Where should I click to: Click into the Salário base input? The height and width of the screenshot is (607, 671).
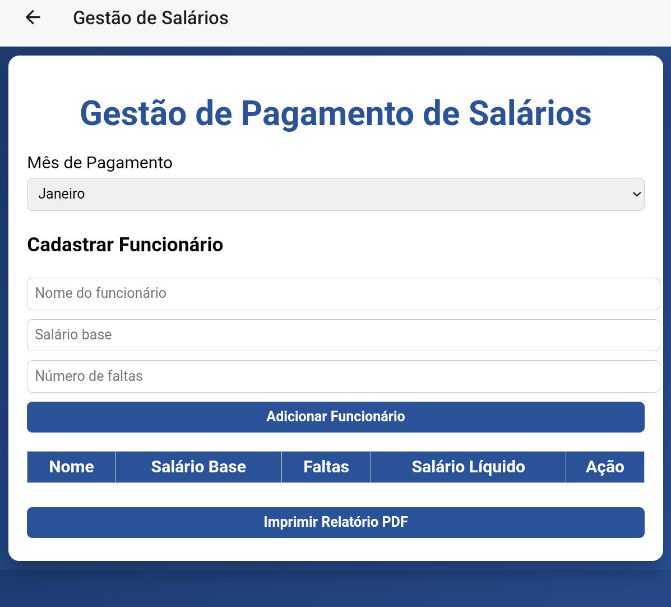[x=343, y=335]
